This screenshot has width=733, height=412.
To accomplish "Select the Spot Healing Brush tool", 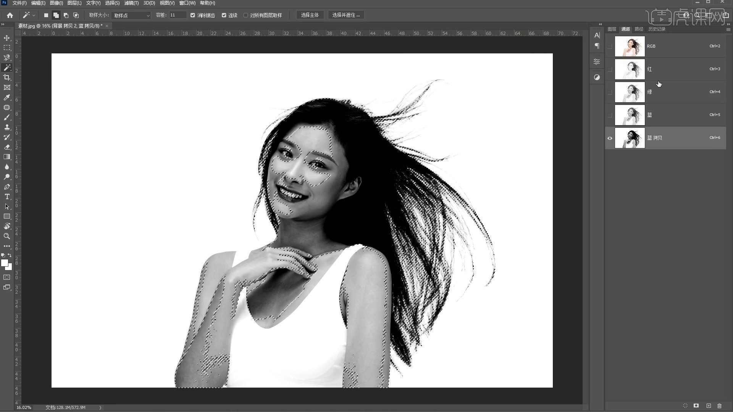I will click(7, 108).
